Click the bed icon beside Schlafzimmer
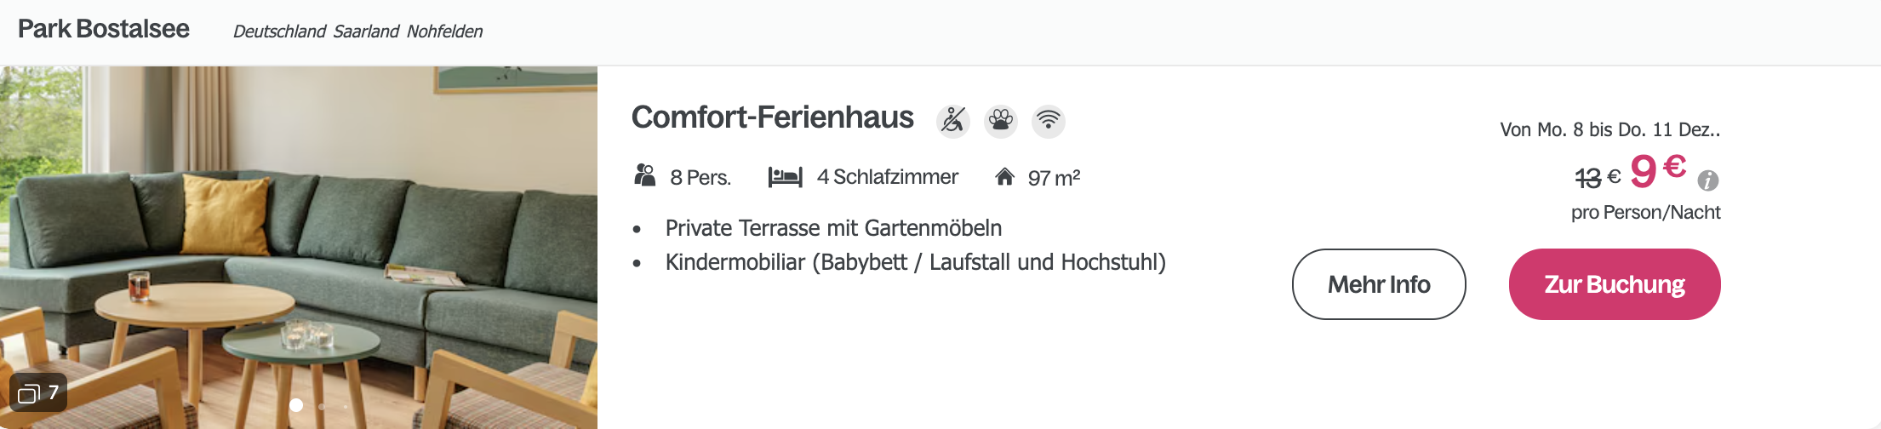Screen dimensions: 1881x429 point(785,177)
